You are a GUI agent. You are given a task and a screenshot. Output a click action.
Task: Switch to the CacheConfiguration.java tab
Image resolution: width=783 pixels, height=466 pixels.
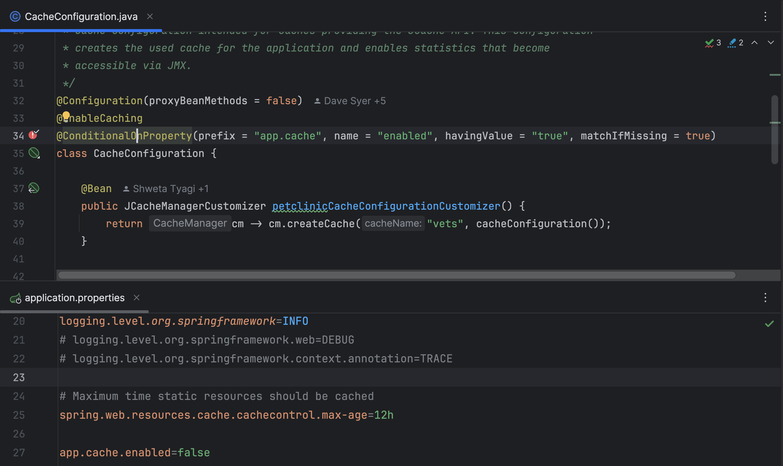[x=81, y=16]
